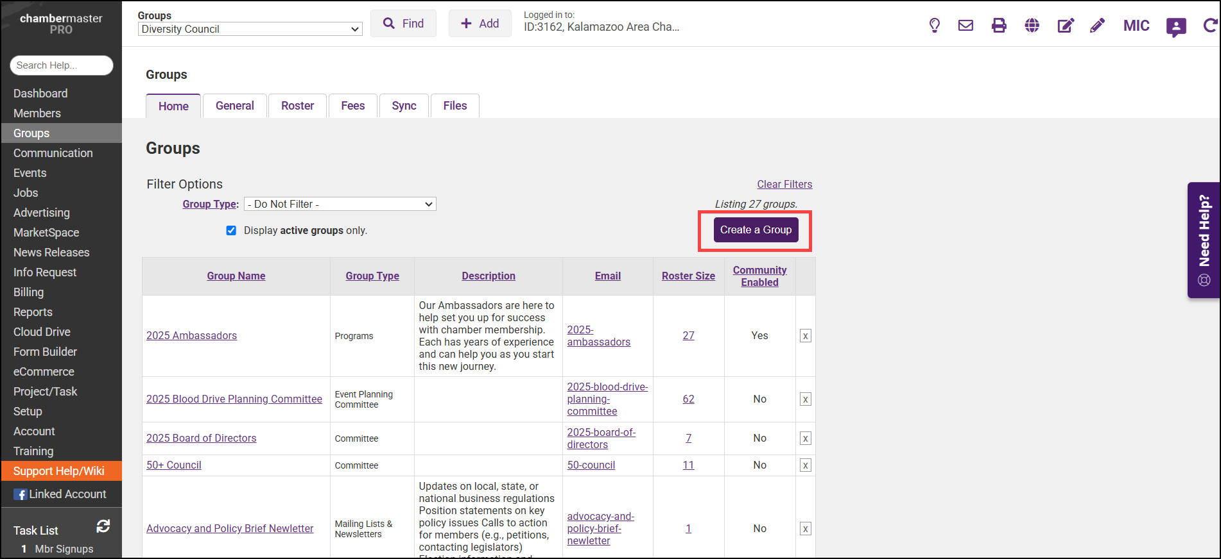Viewport: 1221px width, 559px height.
Task: Open the Fees tab
Action: (352, 106)
